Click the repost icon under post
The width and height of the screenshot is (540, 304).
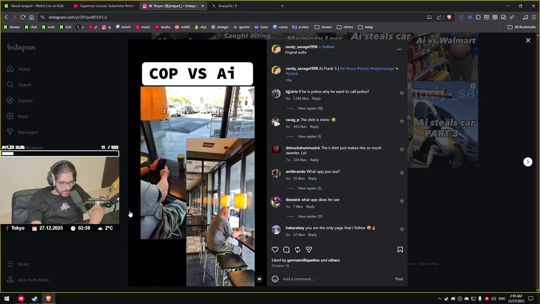(297, 250)
